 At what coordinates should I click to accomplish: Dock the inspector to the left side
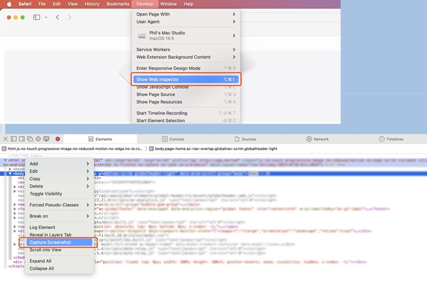point(14,139)
